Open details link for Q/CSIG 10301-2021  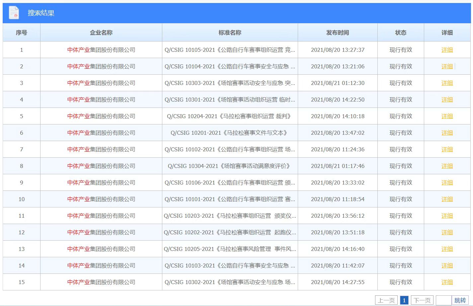point(447,100)
